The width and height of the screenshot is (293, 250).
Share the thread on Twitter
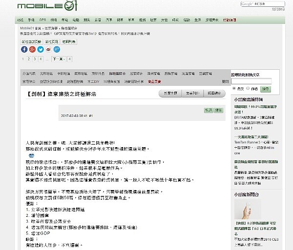tap(41, 49)
